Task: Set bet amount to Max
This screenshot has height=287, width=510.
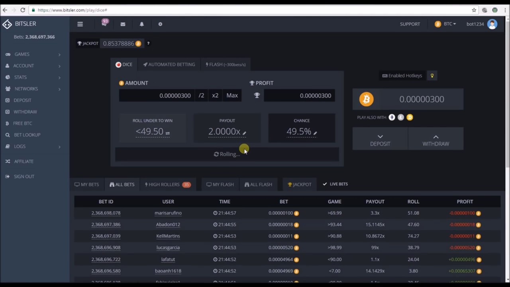Action: [x=232, y=95]
